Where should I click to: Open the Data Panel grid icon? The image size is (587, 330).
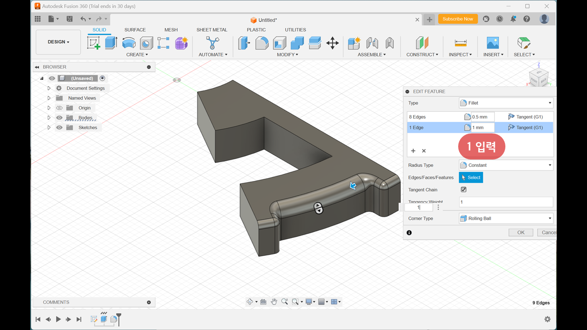38,19
